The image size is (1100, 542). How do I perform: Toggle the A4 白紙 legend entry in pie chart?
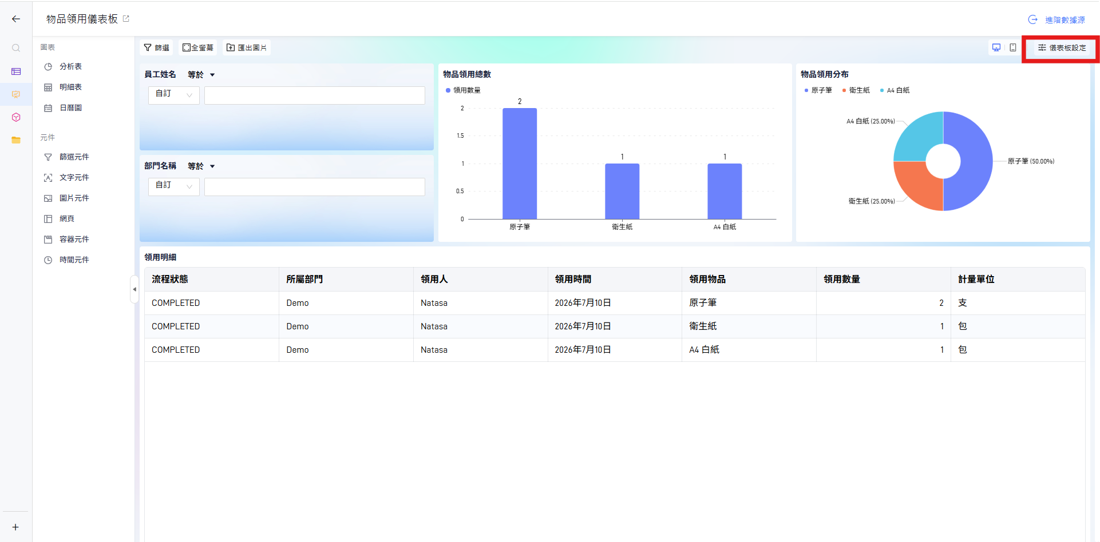tap(895, 90)
